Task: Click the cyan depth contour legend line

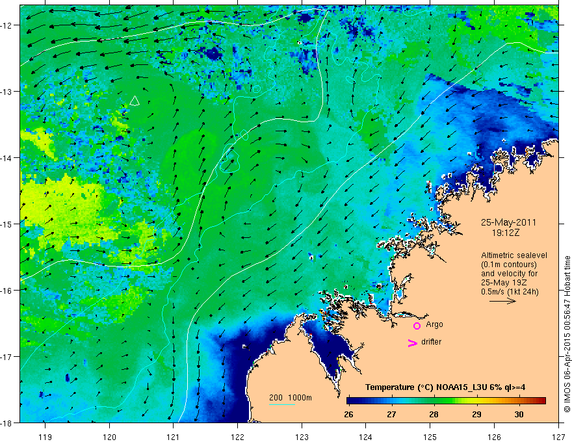Action: [x=282, y=404]
